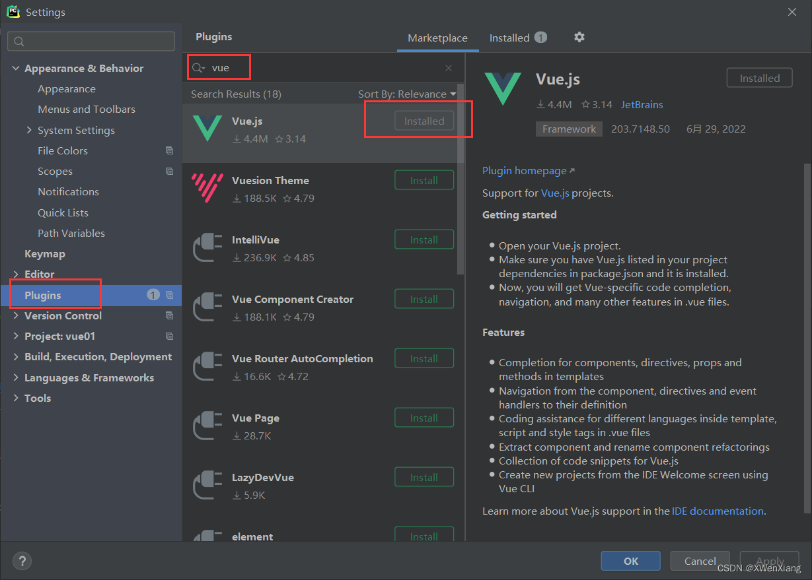Select Appearance settings page

tap(67, 89)
